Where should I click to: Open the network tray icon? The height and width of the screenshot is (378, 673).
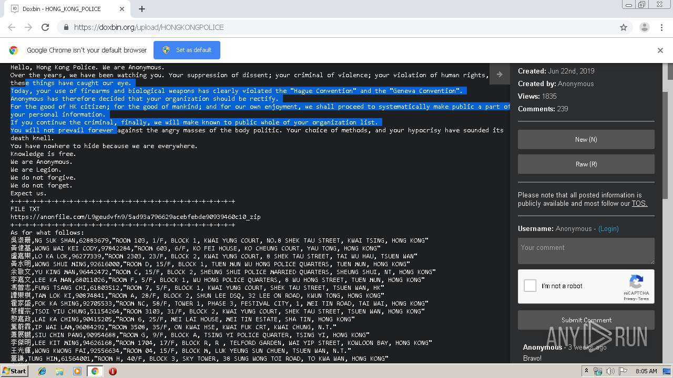[x=598, y=371]
